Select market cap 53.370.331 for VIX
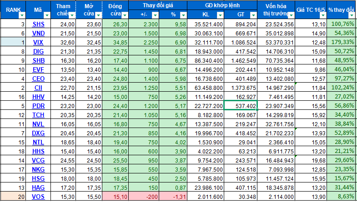The image size is (357, 202). click(276, 42)
